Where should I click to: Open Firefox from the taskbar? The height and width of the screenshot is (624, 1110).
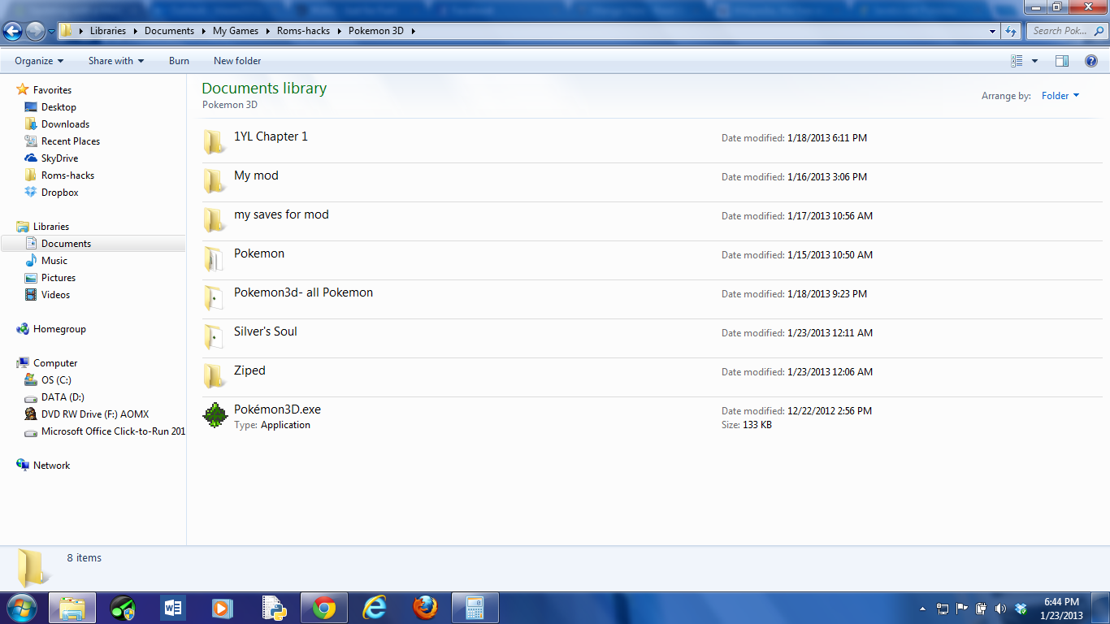[x=424, y=608]
